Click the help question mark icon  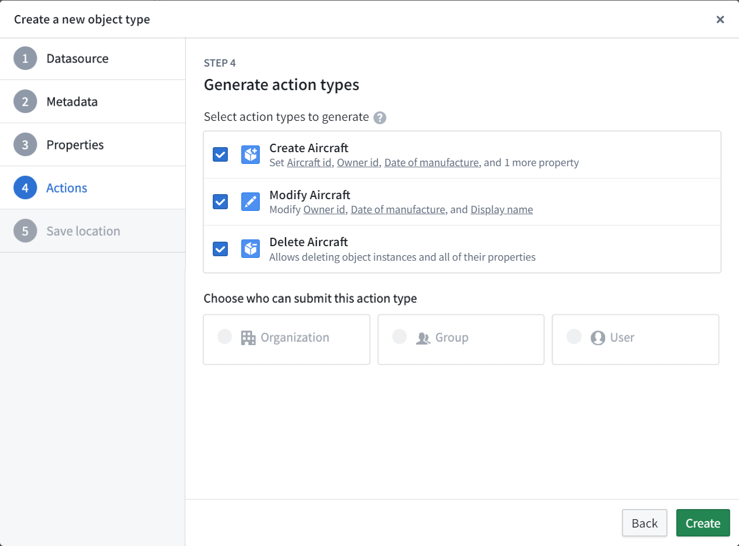(380, 117)
